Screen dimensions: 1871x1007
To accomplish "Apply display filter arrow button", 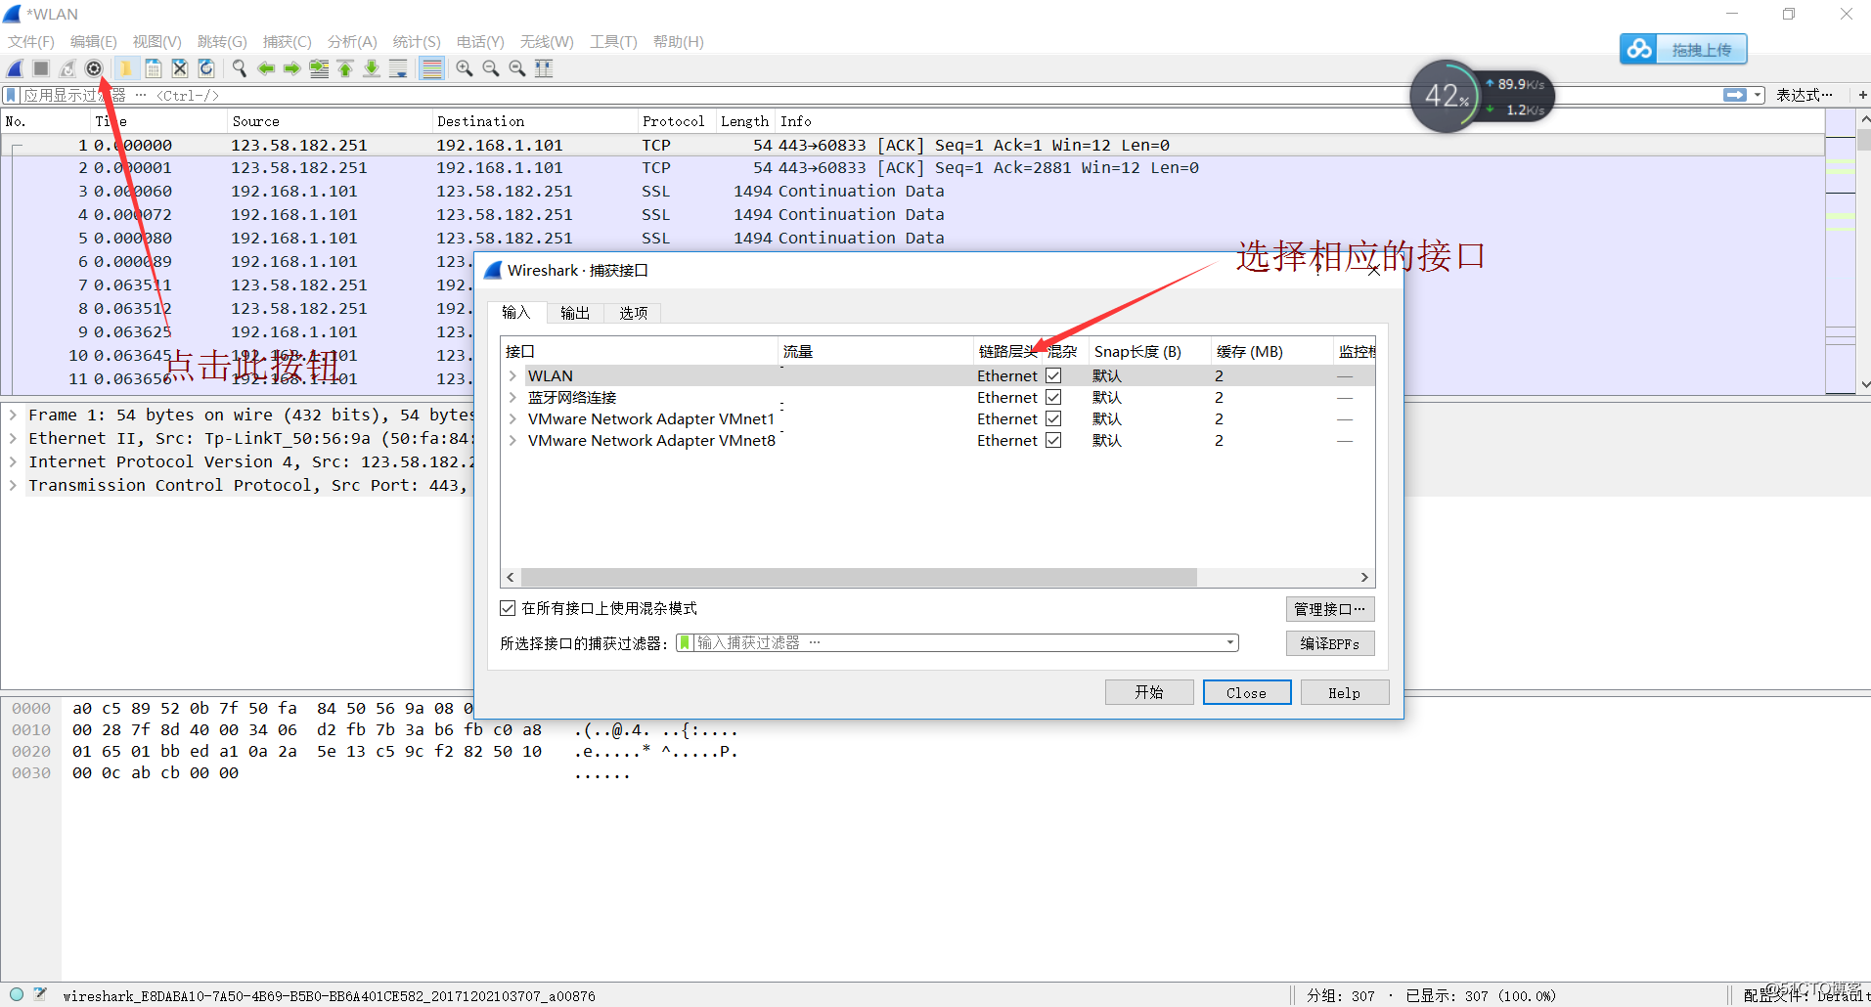I will point(1735,95).
